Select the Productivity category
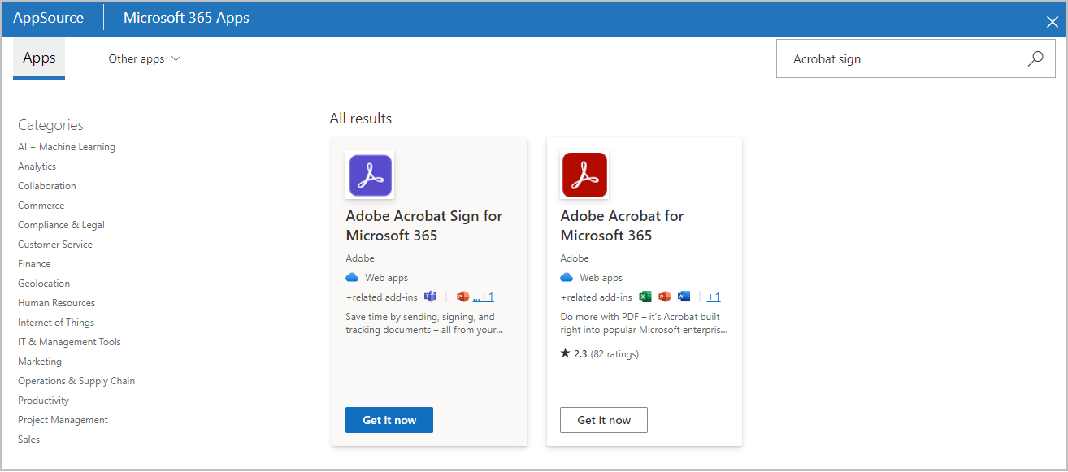Screen dimensions: 1068x472 tap(43, 400)
